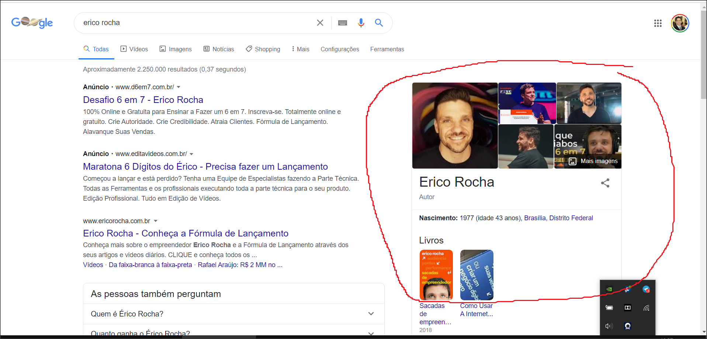Switch to the Vídeos tab

tap(134, 49)
